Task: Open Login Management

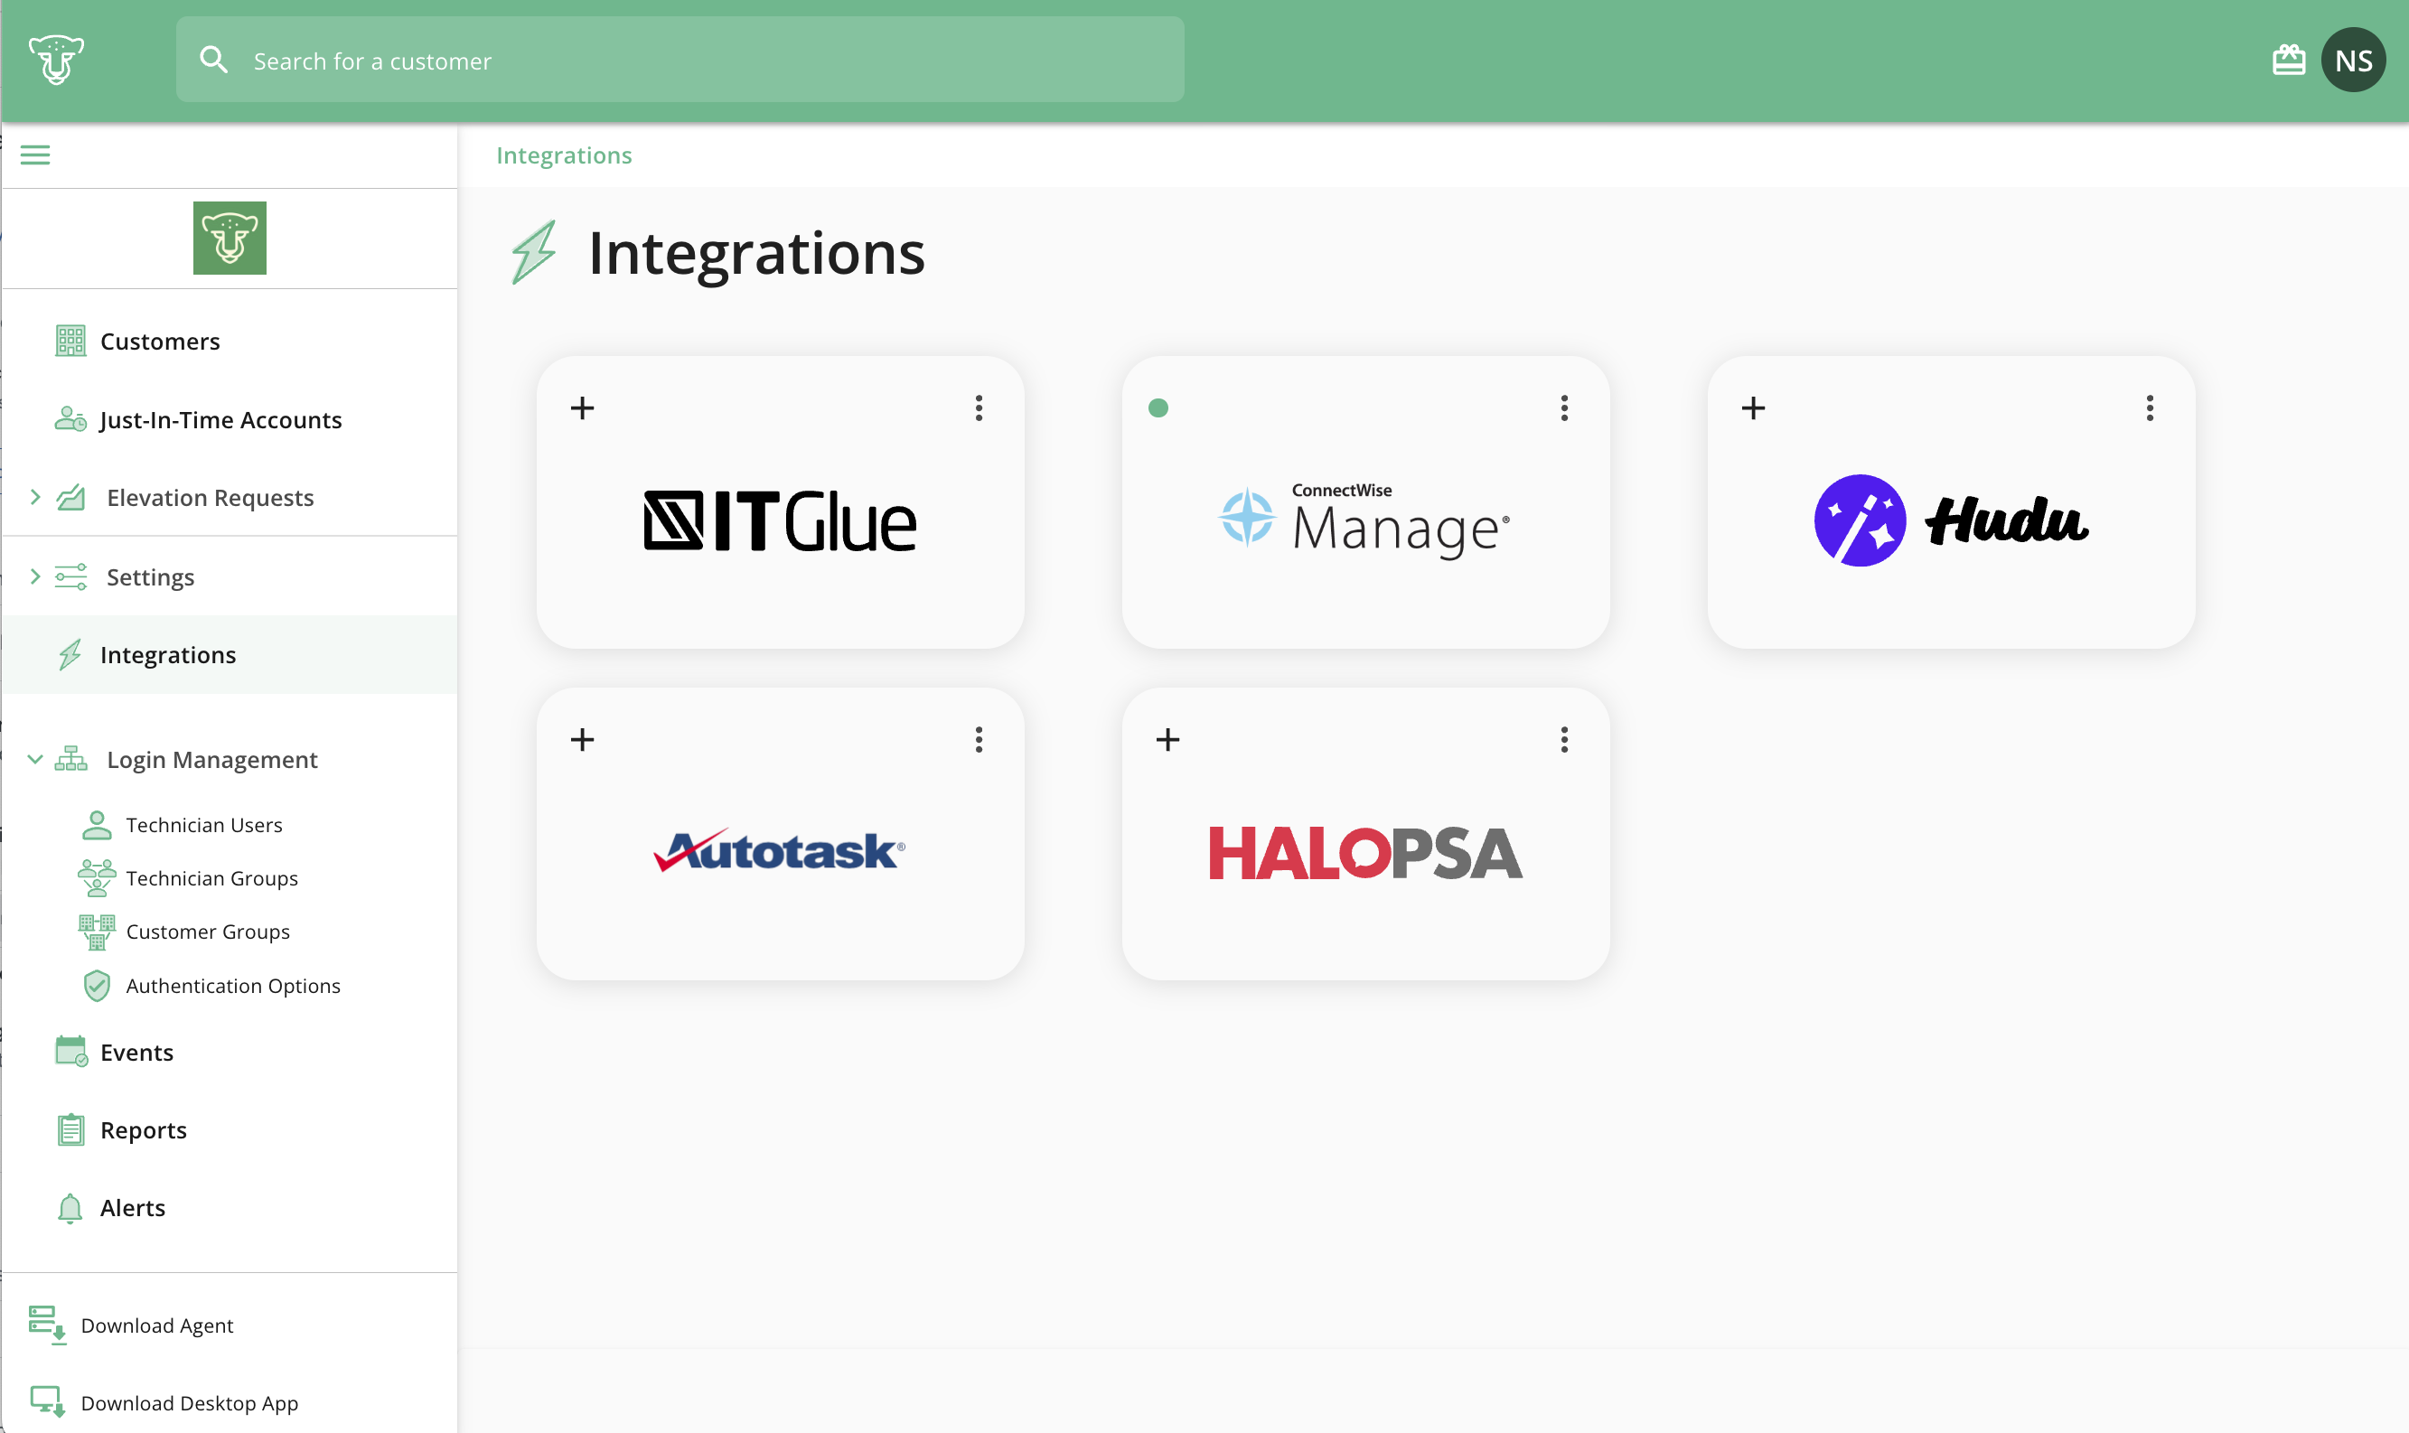Action: tap(211, 759)
